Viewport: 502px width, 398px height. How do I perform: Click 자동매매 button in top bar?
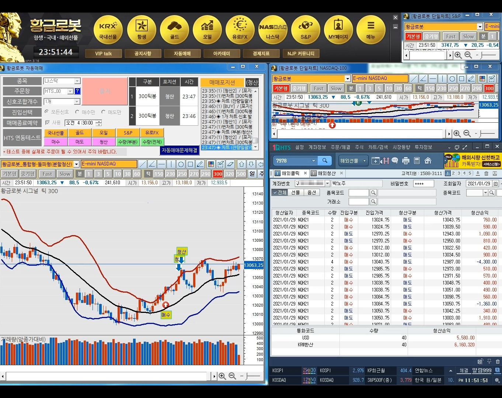pyautogui.click(x=182, y=53)
